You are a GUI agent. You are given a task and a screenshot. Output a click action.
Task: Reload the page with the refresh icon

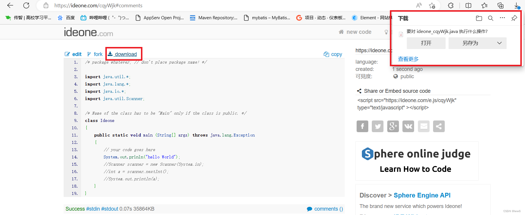pos(26,5)
